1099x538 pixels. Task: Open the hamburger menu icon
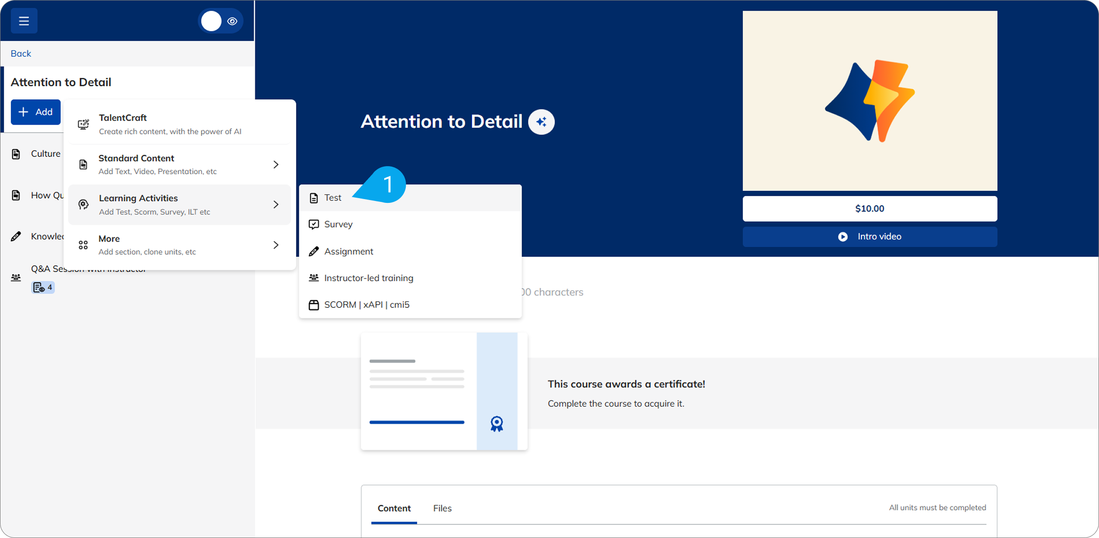pyautogui.click(x=24, y=21)
